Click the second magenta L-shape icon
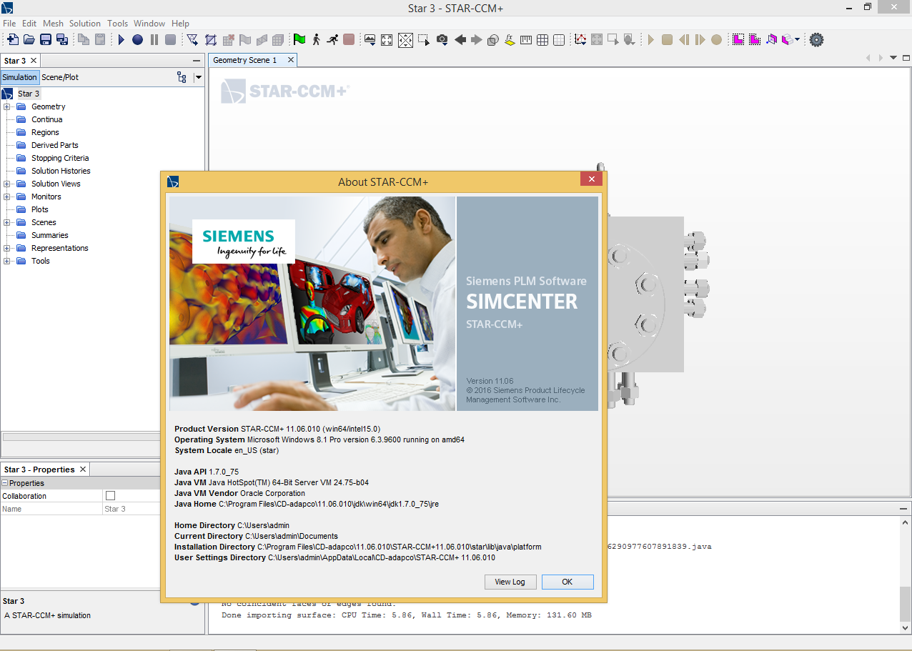912x651 pixels. (755, 40)
